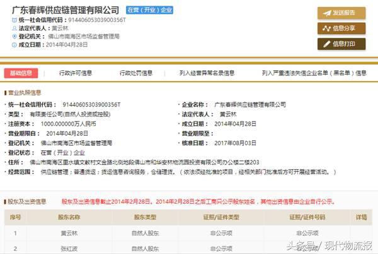Viewport: 378px width, 254px height.
Task: Click the paper plane icon on 发送报告
Action: [x=327, y=13]
